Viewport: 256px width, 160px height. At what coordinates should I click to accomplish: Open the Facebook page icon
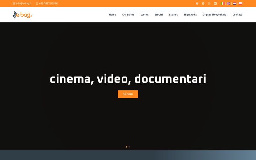coord(203,4)
